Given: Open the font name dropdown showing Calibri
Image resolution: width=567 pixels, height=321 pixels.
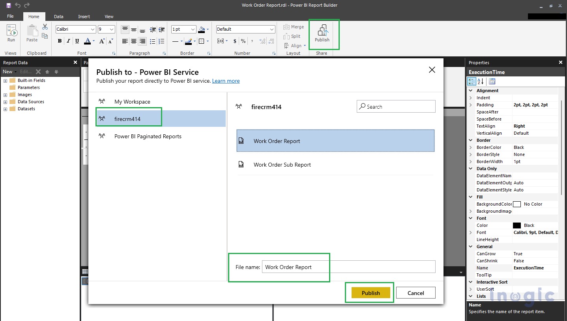Looking at the screenshot, I should point(75,29).
